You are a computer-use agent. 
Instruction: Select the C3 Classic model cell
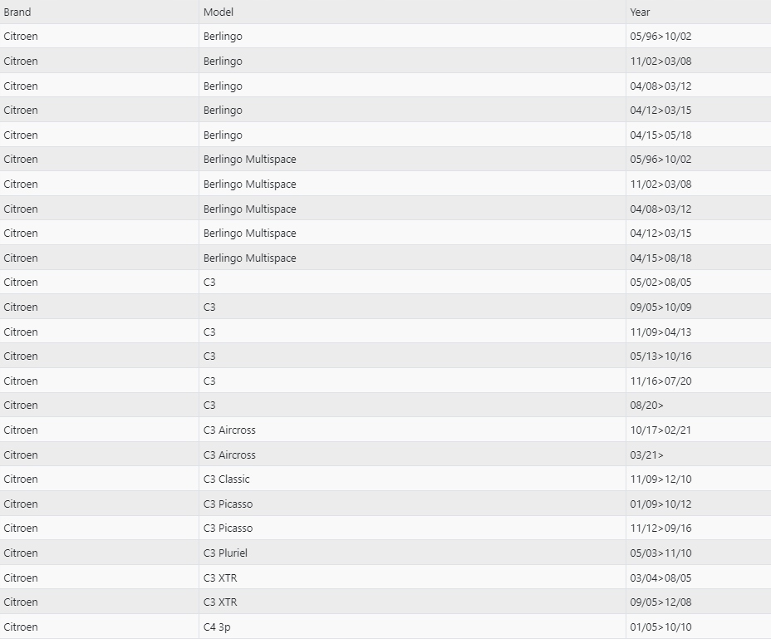[227, 479]
